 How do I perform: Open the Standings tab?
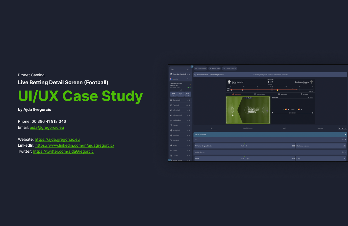click(x=282, y=94)
